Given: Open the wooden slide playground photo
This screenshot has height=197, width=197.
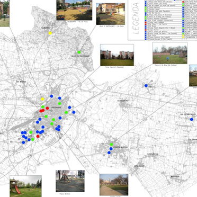Looking at the screenshot, I should [x=25, y=186].
